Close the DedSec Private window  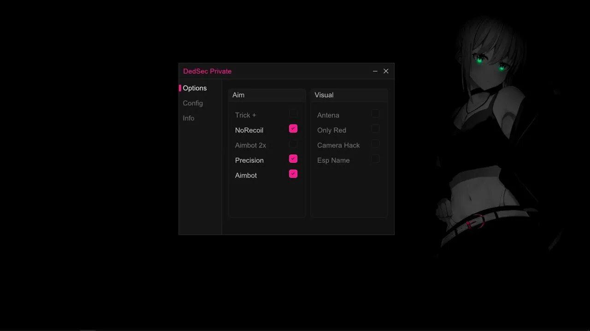click(x=386, y=71)
